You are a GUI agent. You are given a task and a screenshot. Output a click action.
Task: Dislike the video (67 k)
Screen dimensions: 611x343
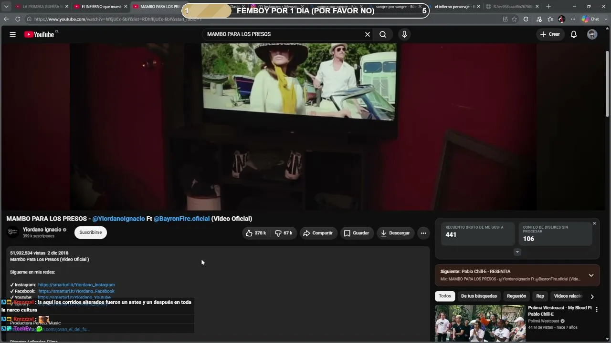[x=284, y=233]
